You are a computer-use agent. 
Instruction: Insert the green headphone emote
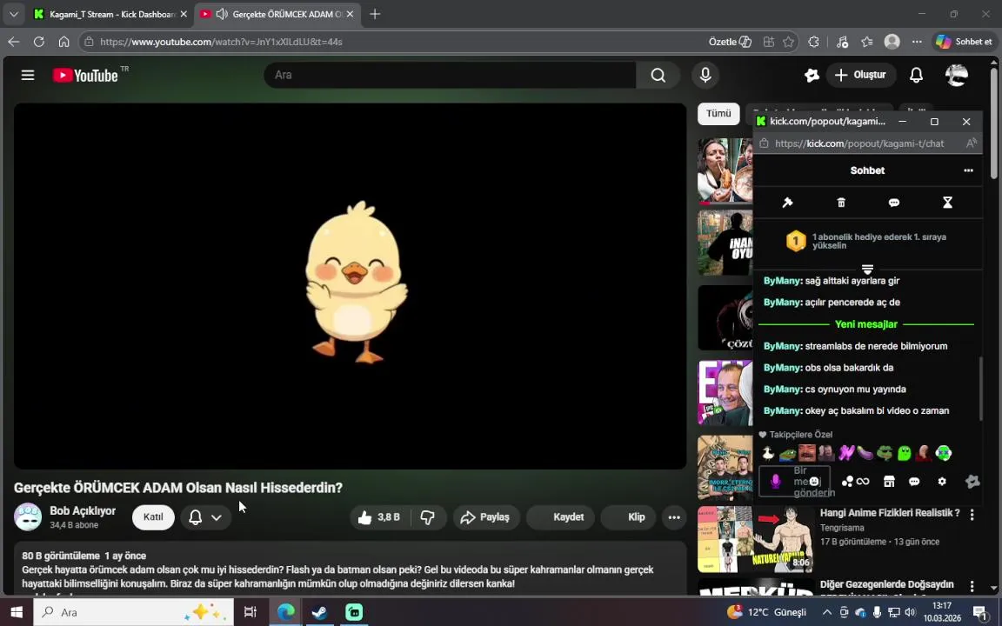click(x=943, y=454)
